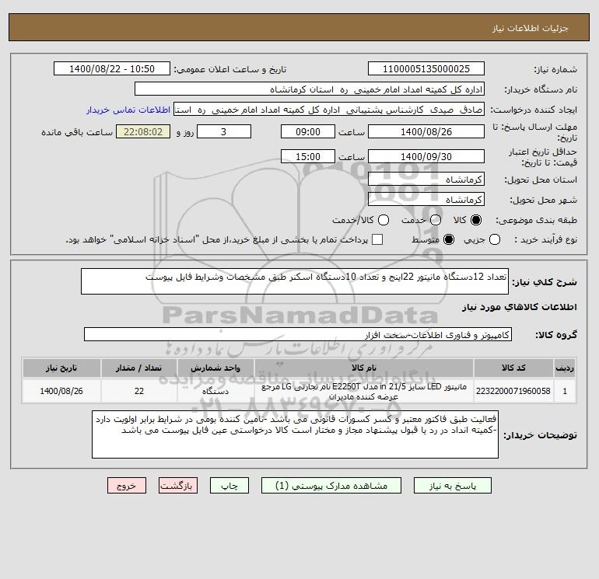Click the unit cell دستگاه
Screen dimensions: 599x579
[215, 391]
